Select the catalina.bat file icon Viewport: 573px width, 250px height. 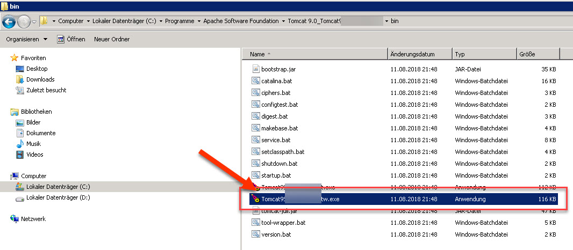255,80
